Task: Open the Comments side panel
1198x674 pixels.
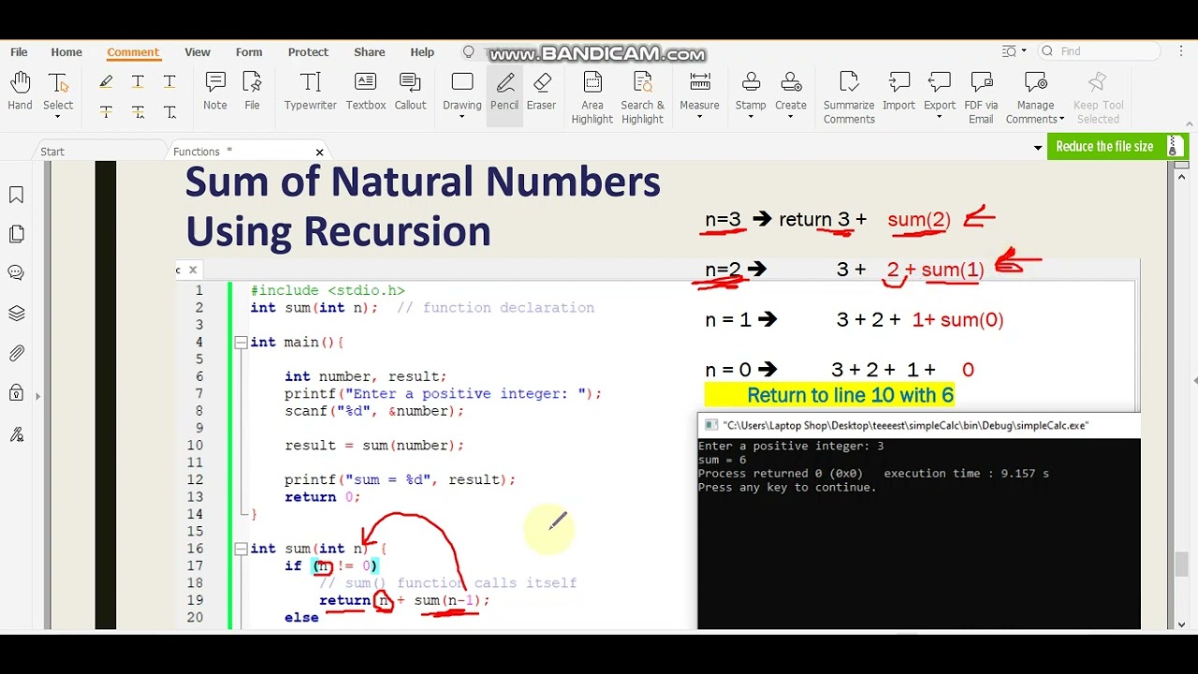Action: (x=16, y=273)
